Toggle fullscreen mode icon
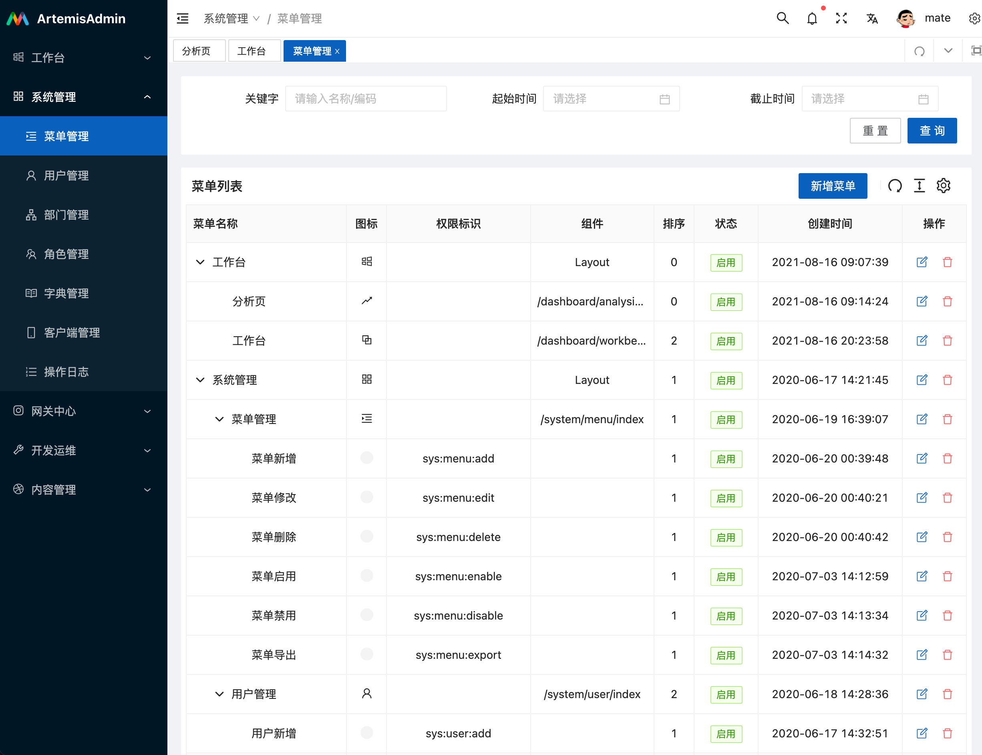982x755 pixels. point(841,18)
